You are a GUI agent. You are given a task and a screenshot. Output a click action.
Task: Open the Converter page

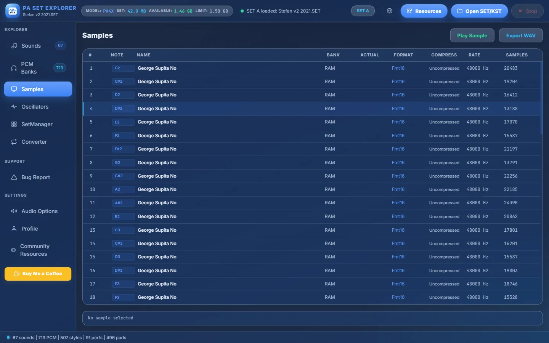[38, 142]
